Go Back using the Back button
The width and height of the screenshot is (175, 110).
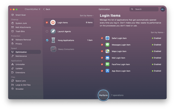tap(47, 9)
